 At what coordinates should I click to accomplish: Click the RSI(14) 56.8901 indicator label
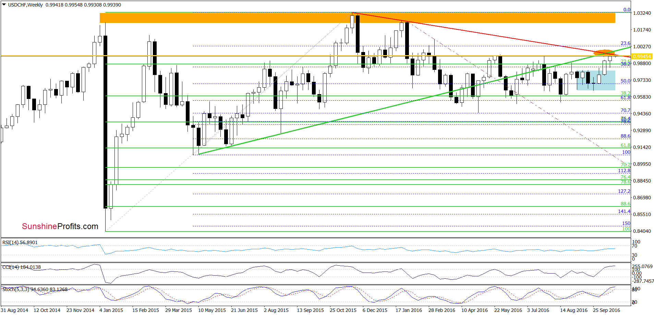(x=20, y=242)
